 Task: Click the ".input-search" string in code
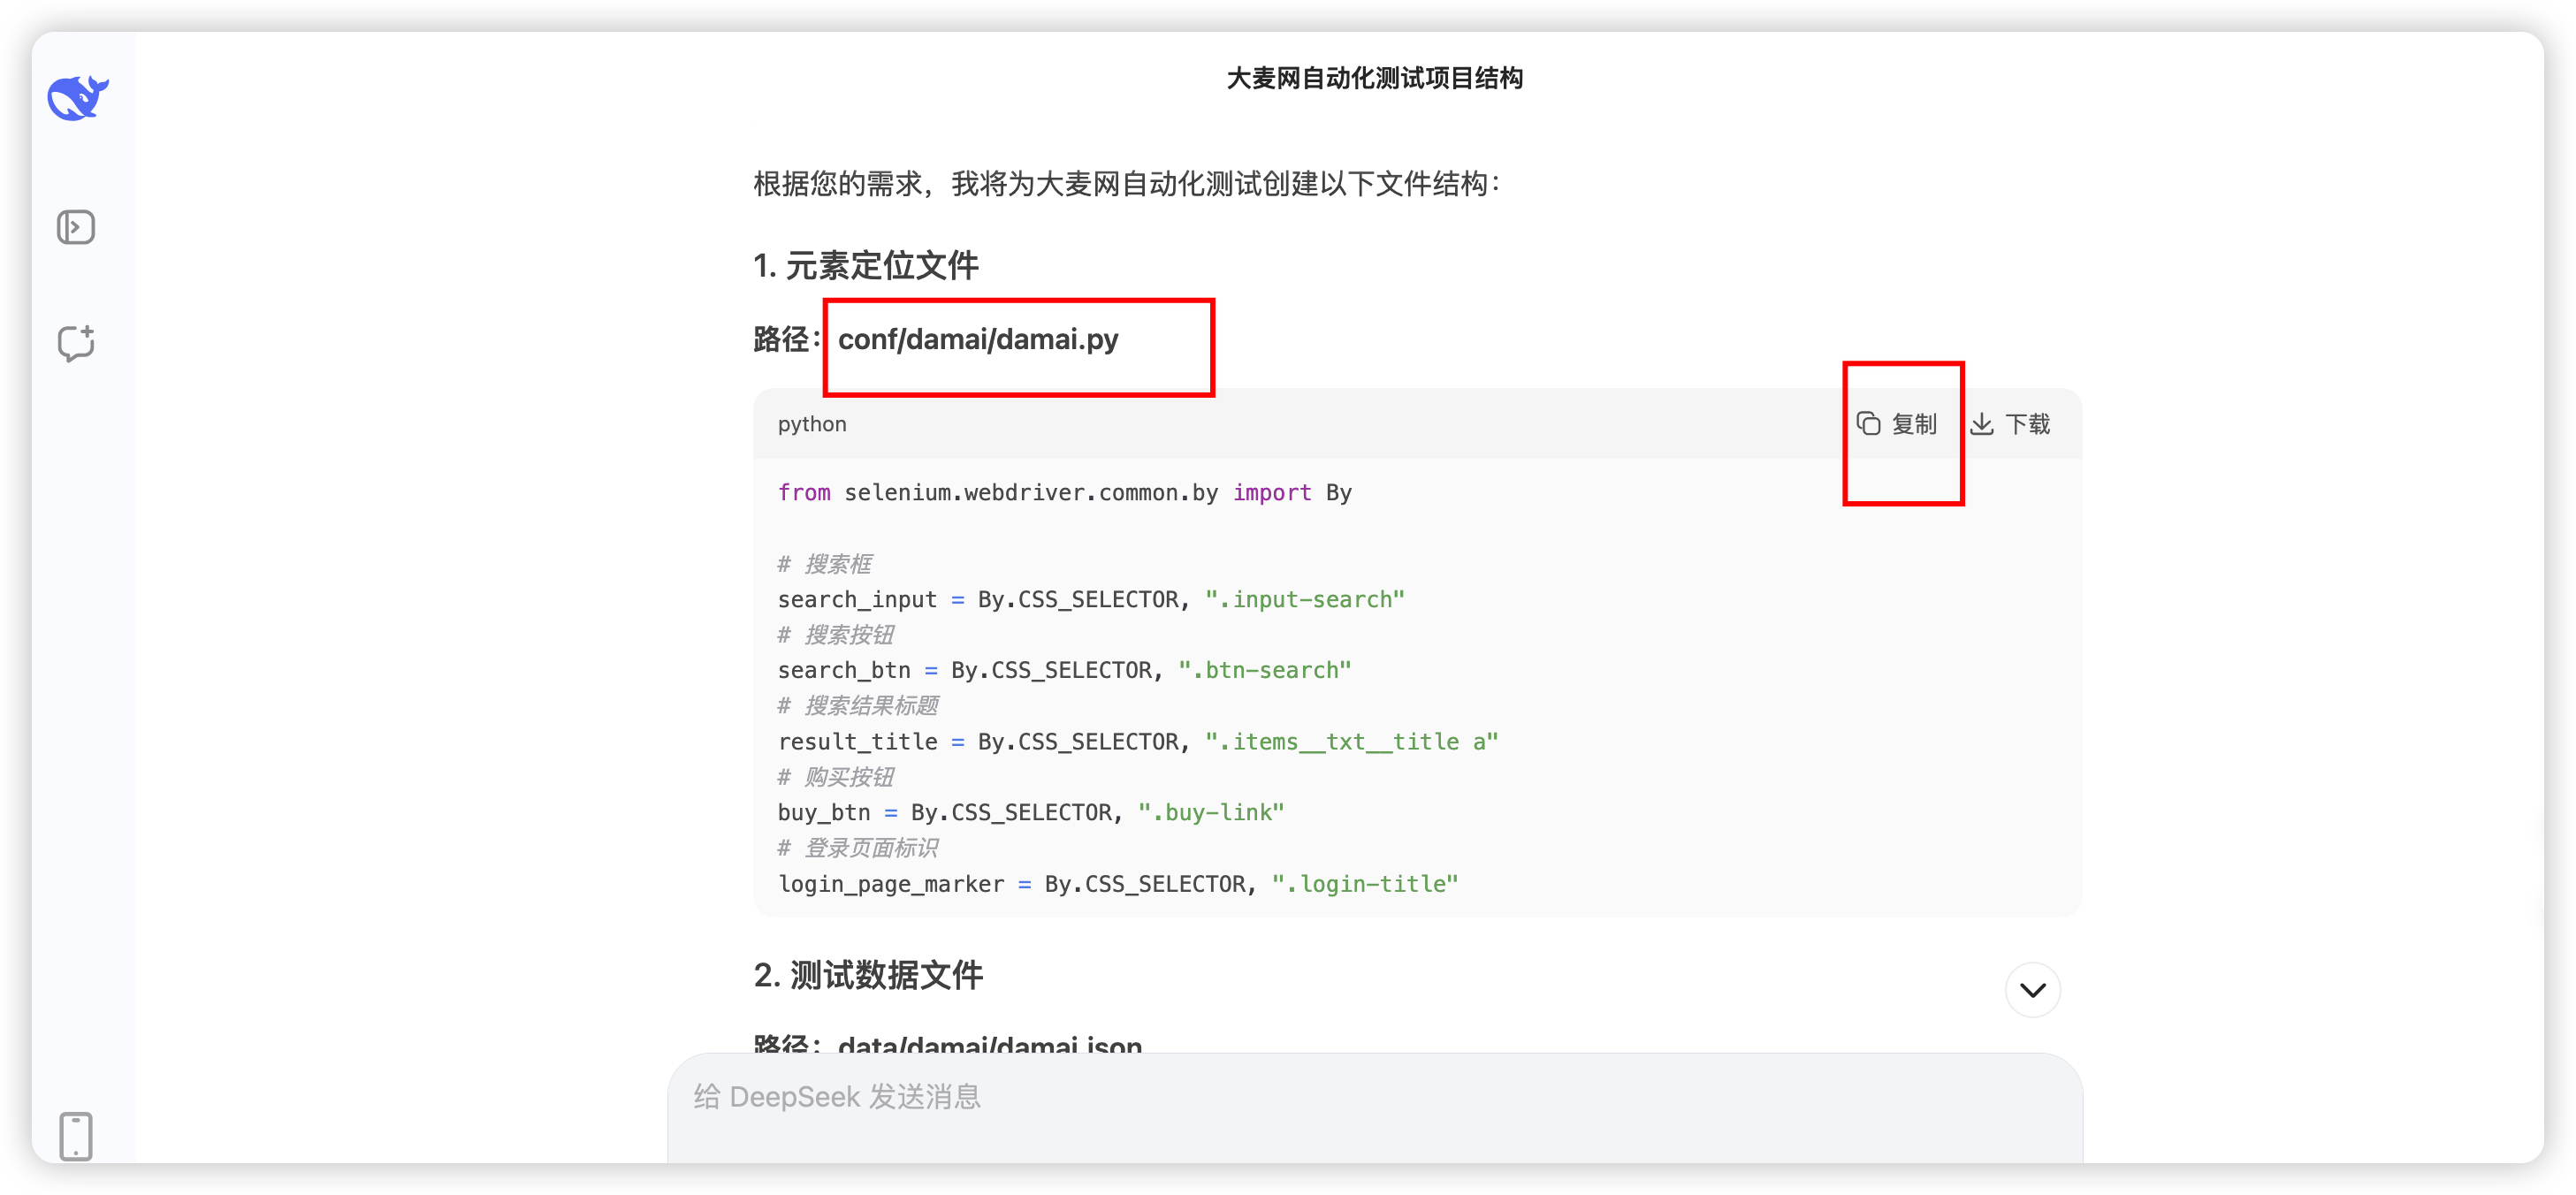tap(1304, 600)
